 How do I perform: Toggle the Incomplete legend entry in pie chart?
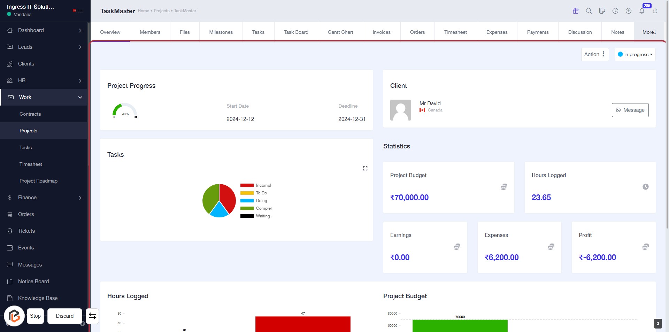256,185
